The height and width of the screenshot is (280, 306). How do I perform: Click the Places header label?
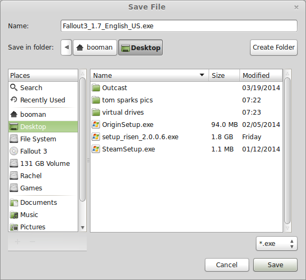(x=20, y=76)
